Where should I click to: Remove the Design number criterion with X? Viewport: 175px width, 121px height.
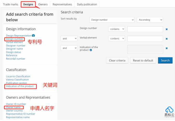coord(167,29)
